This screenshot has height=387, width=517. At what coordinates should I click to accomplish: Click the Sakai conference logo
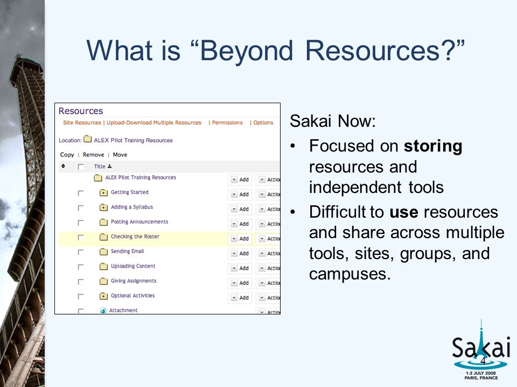pyautogui.click(x=481, y=350)
